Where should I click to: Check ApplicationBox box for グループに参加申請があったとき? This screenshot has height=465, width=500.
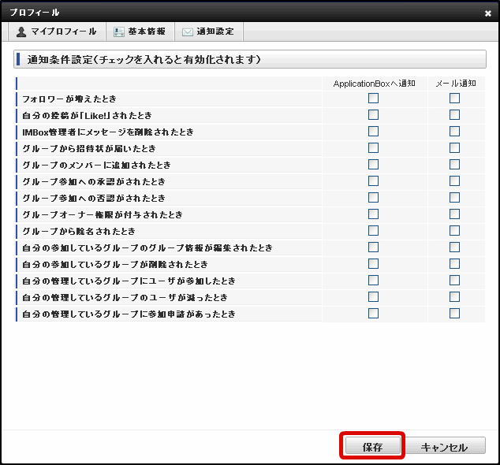[373, 314]
